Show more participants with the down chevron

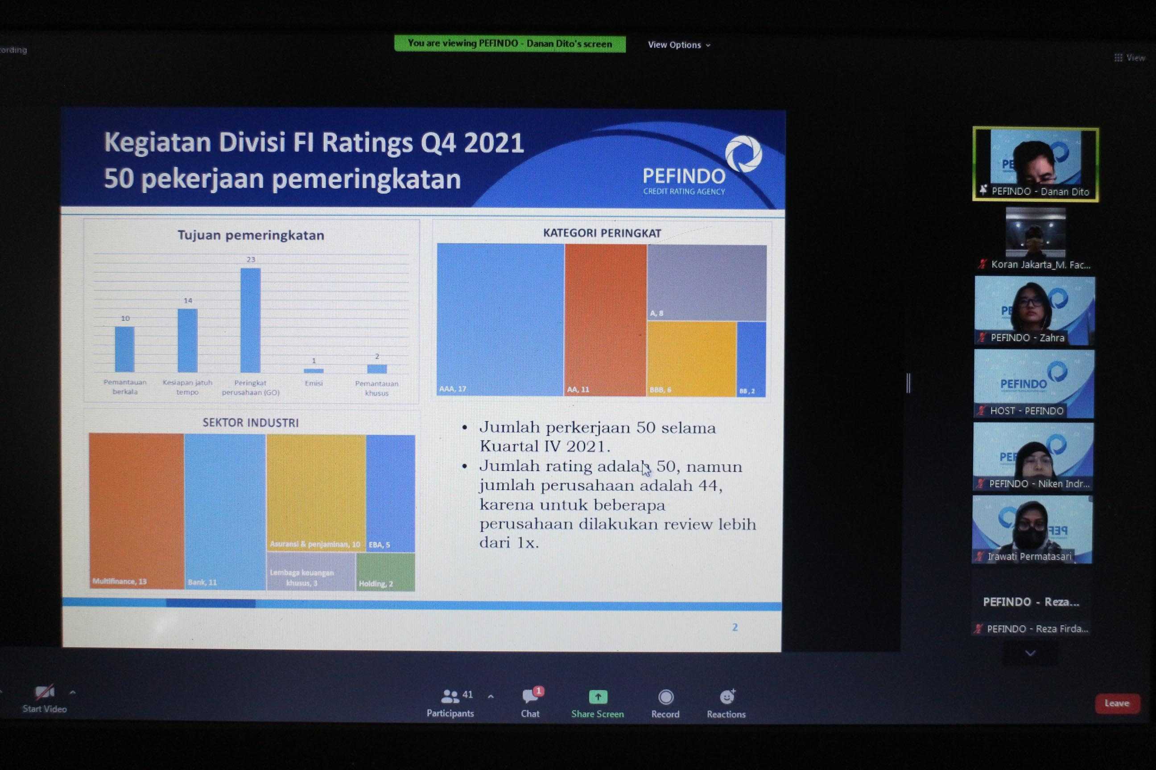click(1030, 653)
